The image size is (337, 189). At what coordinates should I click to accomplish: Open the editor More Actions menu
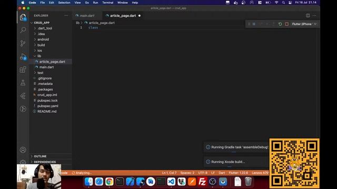click(x=314, y=15)
